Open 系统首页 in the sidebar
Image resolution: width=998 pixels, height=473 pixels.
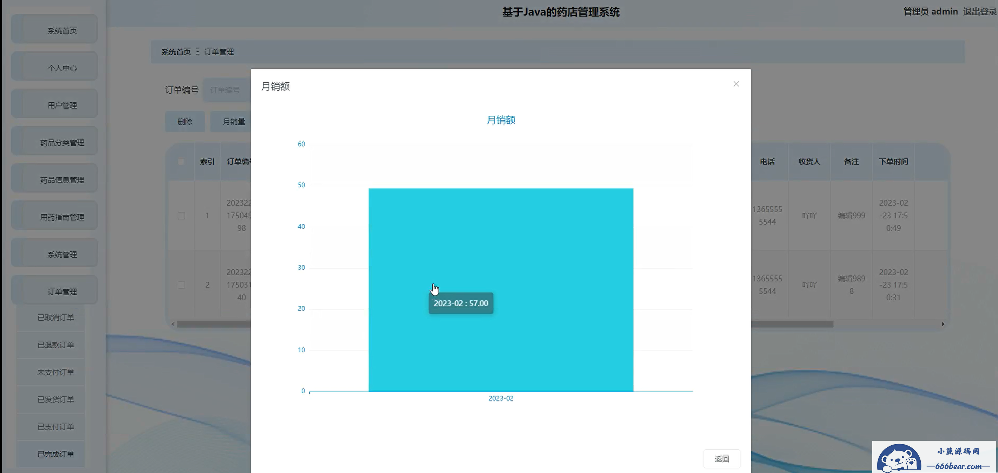pyautogui.click(x=62, y=31)
